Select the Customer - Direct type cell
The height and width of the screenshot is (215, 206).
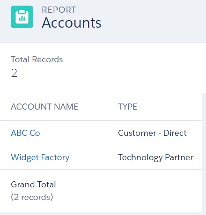152,133
